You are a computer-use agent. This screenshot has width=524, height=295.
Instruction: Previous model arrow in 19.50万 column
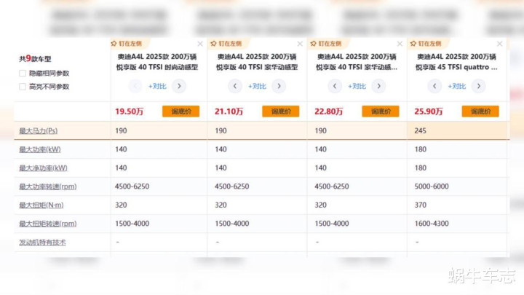pos(135,86)
